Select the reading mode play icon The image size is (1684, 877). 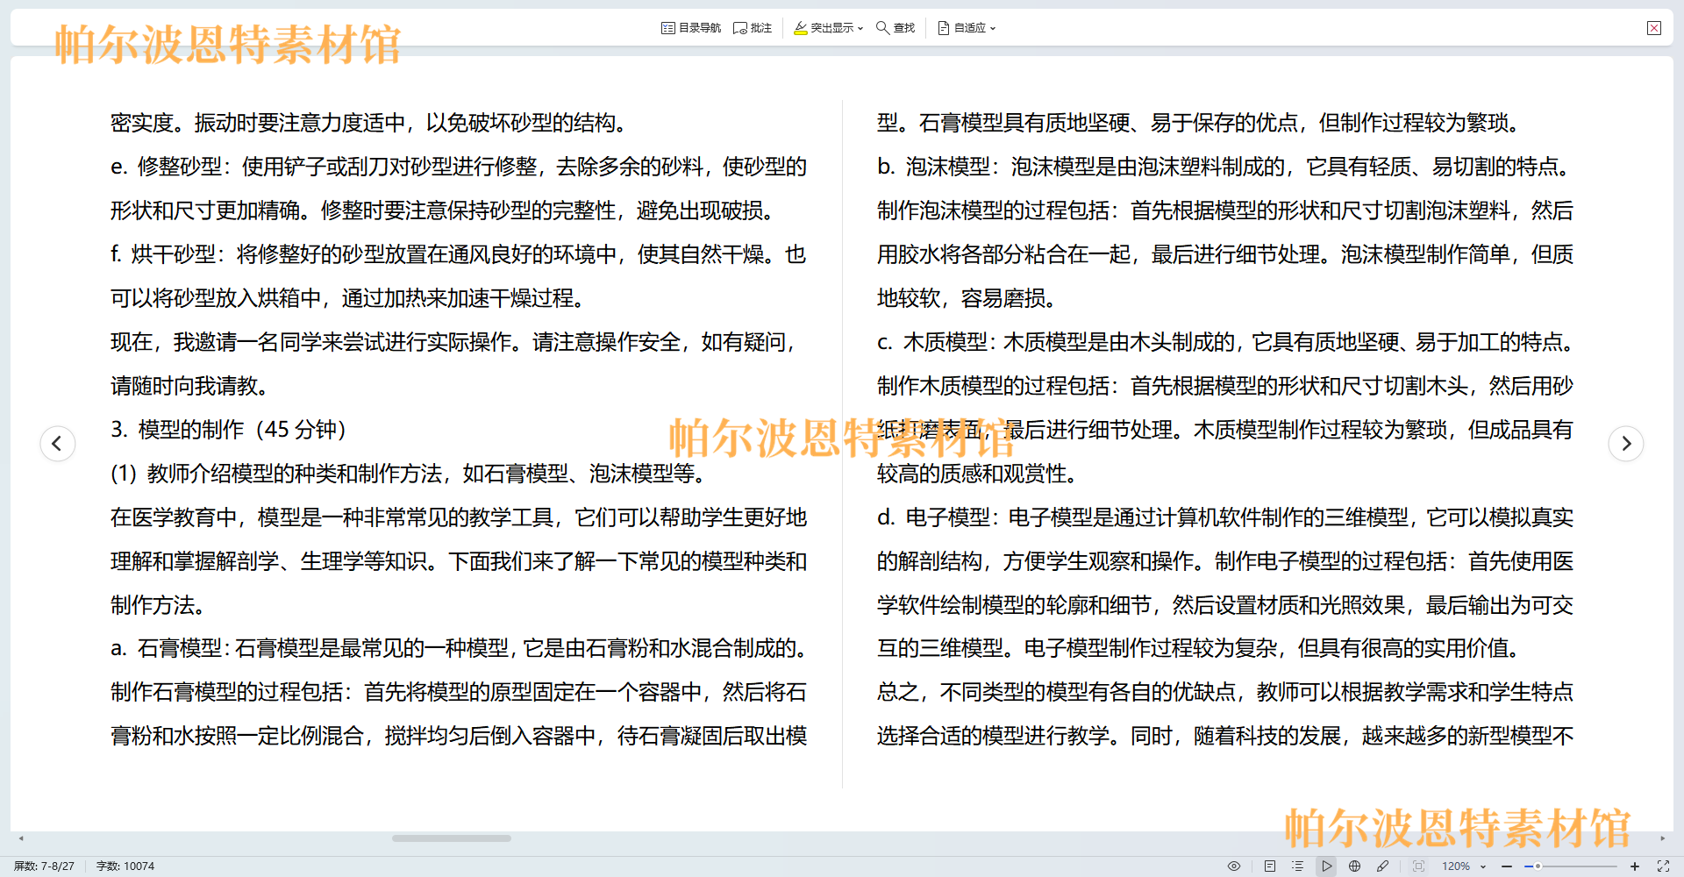1326,866
